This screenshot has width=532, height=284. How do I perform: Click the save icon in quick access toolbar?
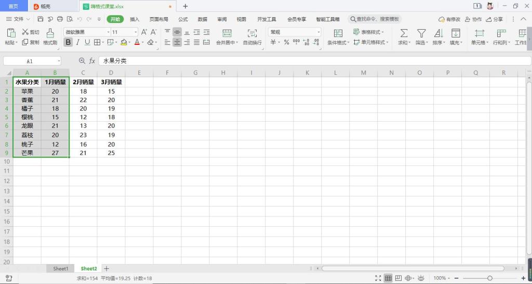click(41, 19)
